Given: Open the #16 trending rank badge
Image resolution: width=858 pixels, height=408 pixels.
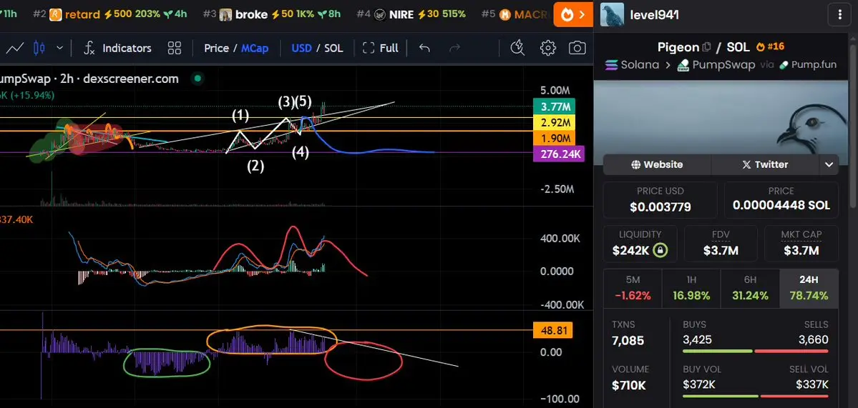Looking at the screenshot, I should [769, 48].
